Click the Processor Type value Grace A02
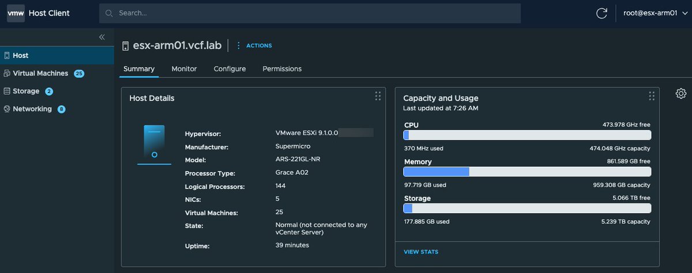Viewport: 692px width, 273px height. click(x=292, y=173)
